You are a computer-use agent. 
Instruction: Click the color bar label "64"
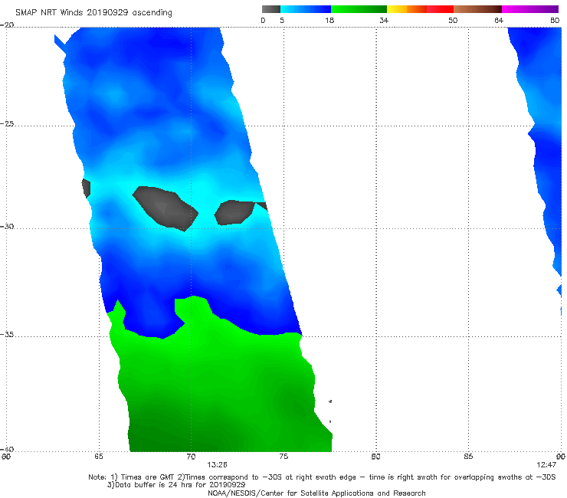pos(499,20)
